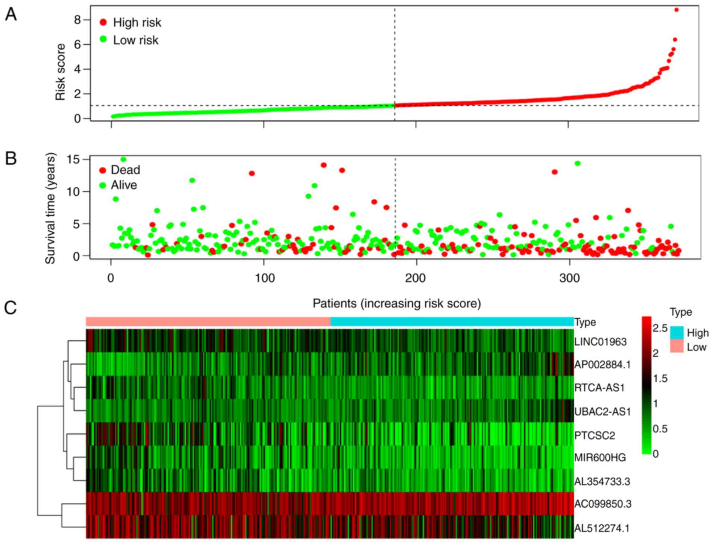Click the panel A letter label
This screenshot has width=713, height=544.
(11, 15)
